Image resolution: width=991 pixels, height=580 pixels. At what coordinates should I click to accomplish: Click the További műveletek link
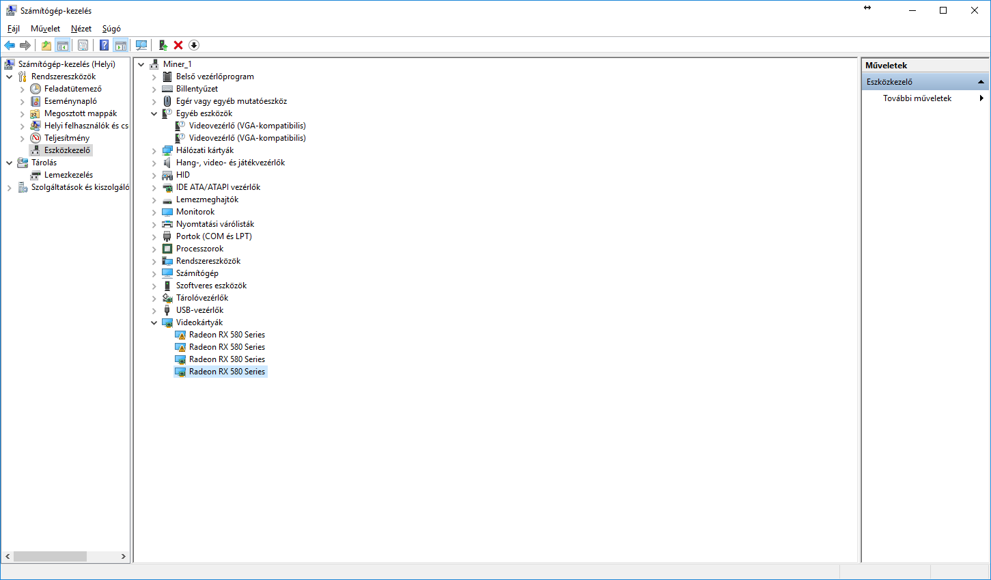(x=917, y=98)
